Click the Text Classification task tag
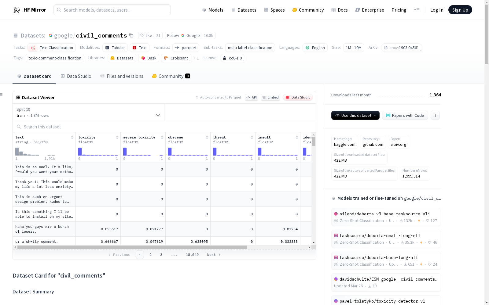Screen dimensions: 489x305 point(52,48)
